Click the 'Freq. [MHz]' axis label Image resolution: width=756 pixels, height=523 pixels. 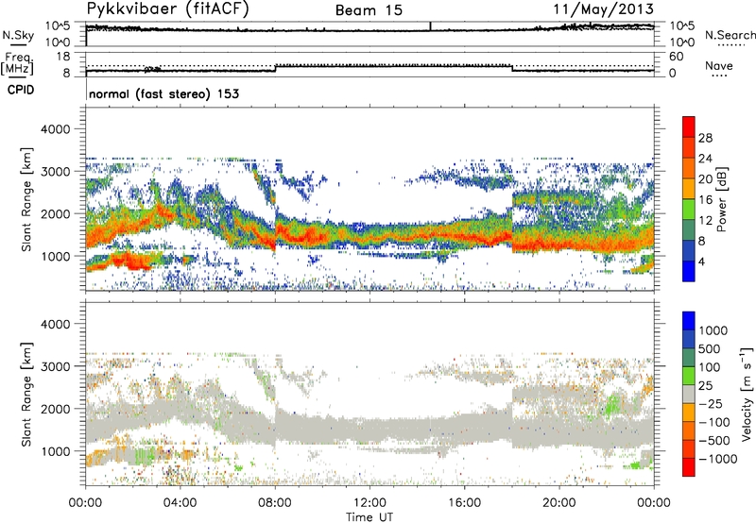[18, 64]
